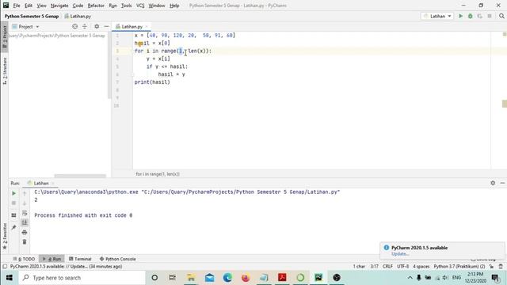Toggle the Project tool window side tab

coord(5,36)
